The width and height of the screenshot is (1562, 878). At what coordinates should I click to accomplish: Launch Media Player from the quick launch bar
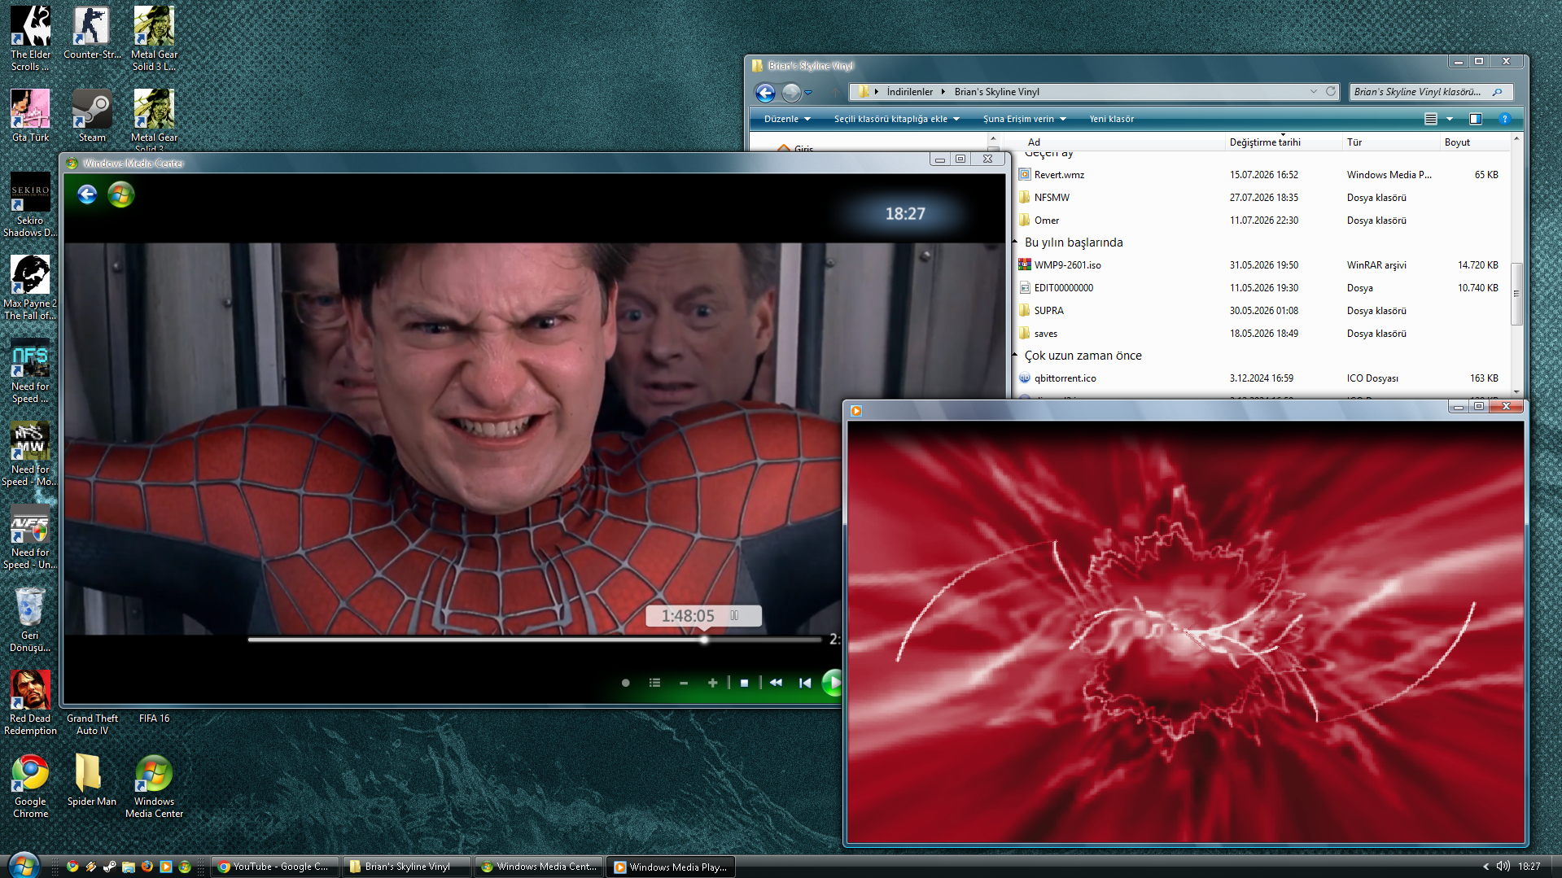tap(166, 867)
